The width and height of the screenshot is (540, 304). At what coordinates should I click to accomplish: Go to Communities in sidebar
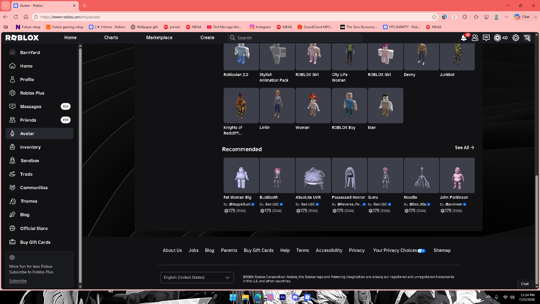[x=39, y=187]
